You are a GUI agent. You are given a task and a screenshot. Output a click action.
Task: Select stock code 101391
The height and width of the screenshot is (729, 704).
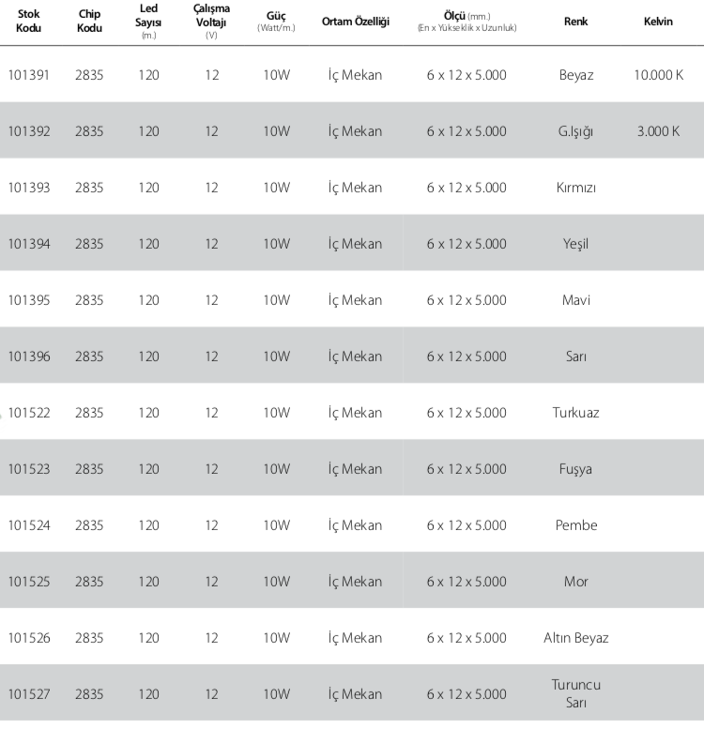29,75
